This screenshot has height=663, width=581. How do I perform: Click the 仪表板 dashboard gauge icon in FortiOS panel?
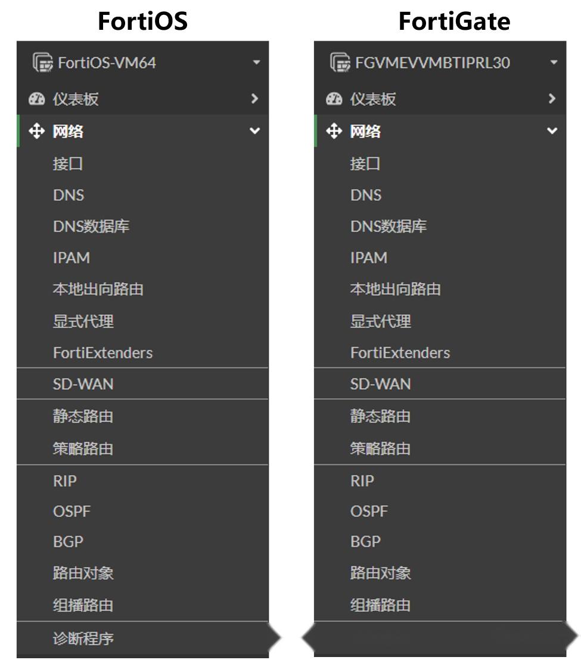[x=37, y=99]
